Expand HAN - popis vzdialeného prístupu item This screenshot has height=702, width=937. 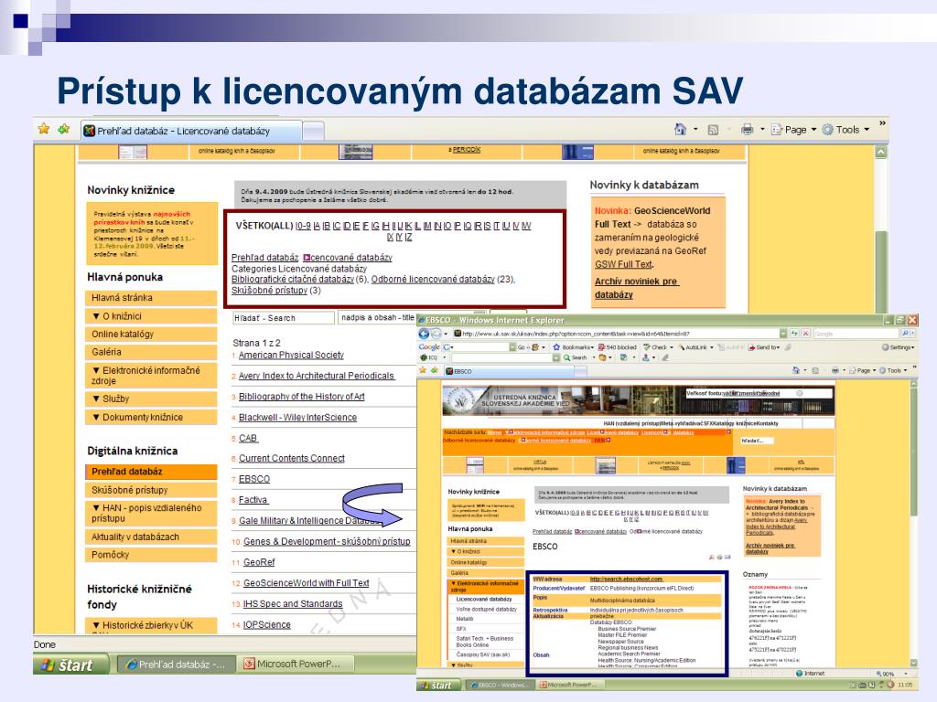click(x=151, y=514)
